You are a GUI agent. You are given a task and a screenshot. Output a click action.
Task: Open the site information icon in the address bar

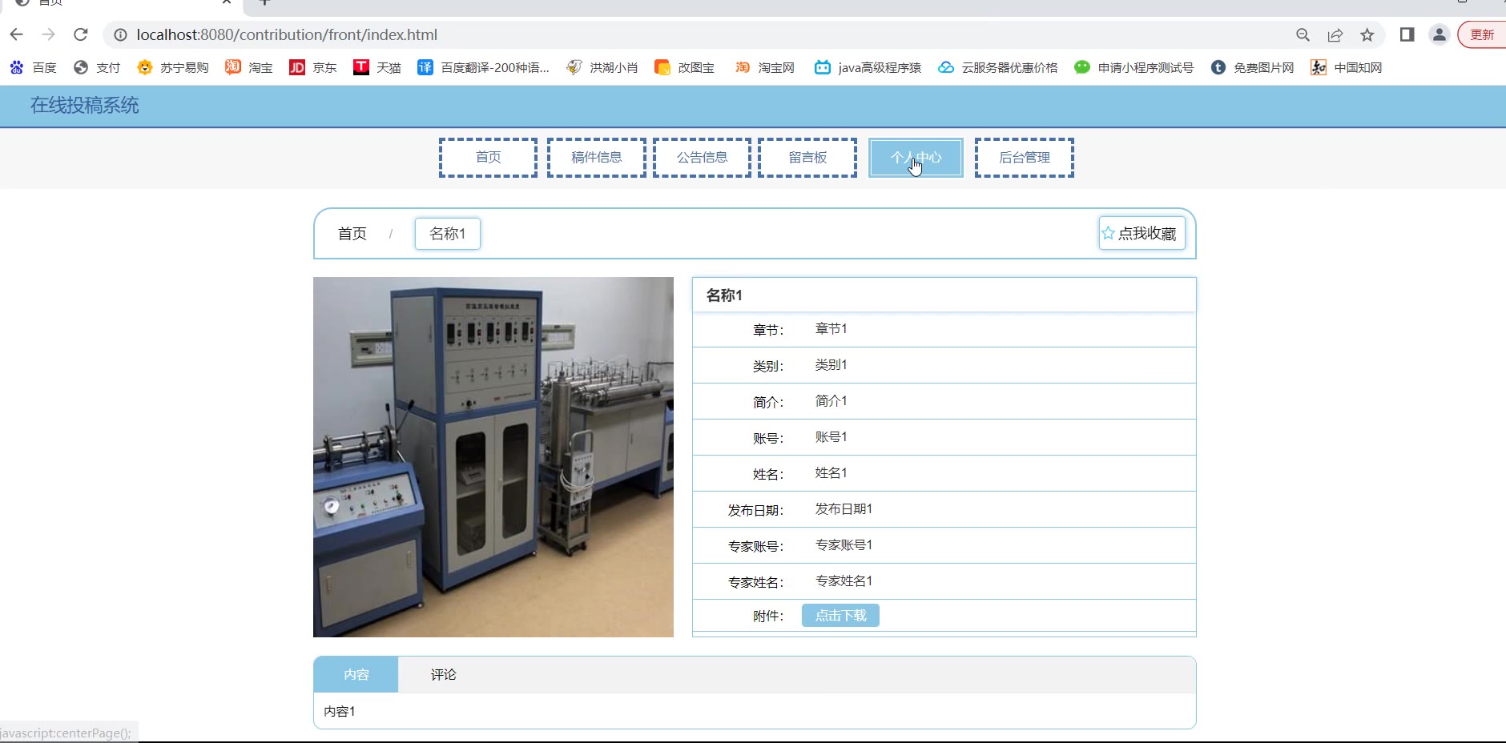click(x=120, y=35)
